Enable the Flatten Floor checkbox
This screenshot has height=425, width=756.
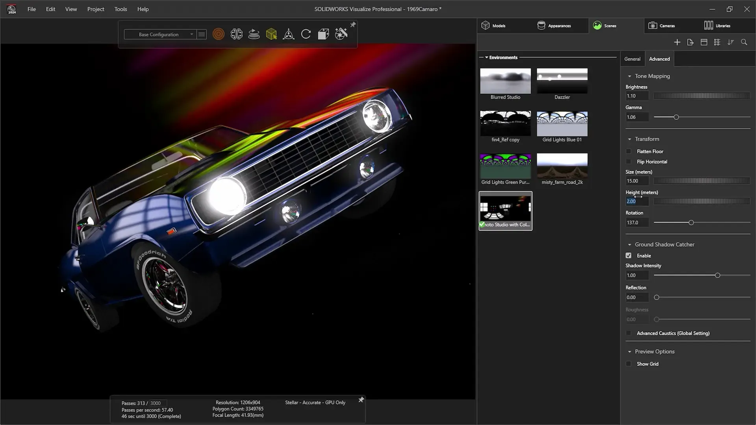coord(628,152)
